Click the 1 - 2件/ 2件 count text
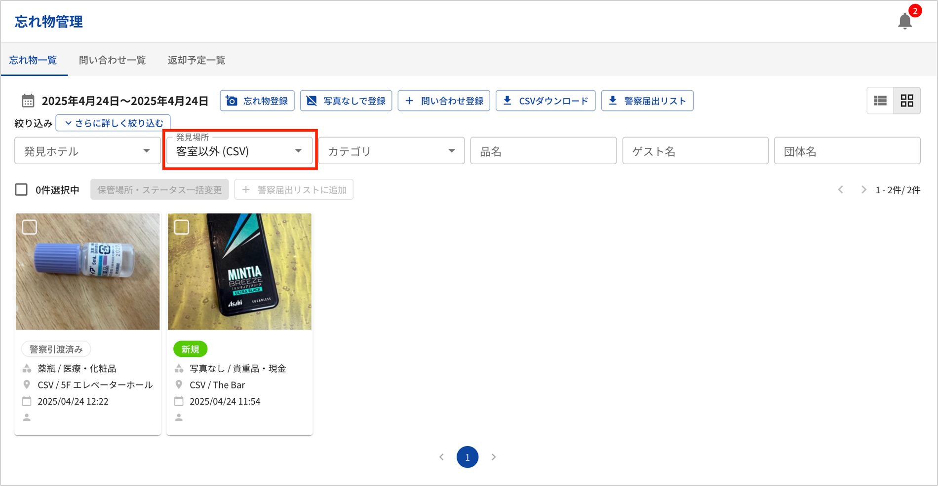This screenshot has width=938, height=486. (898, 190)
